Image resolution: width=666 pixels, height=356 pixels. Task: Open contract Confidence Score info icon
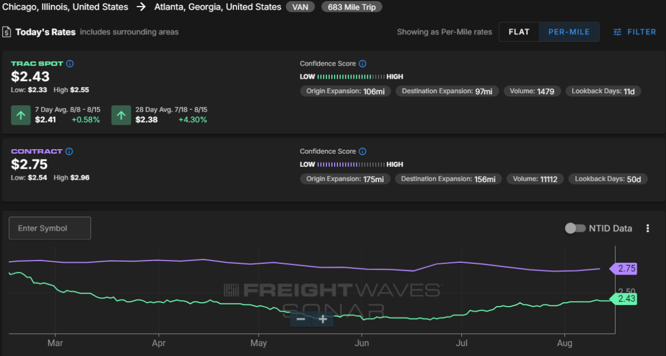pos(362,151)
